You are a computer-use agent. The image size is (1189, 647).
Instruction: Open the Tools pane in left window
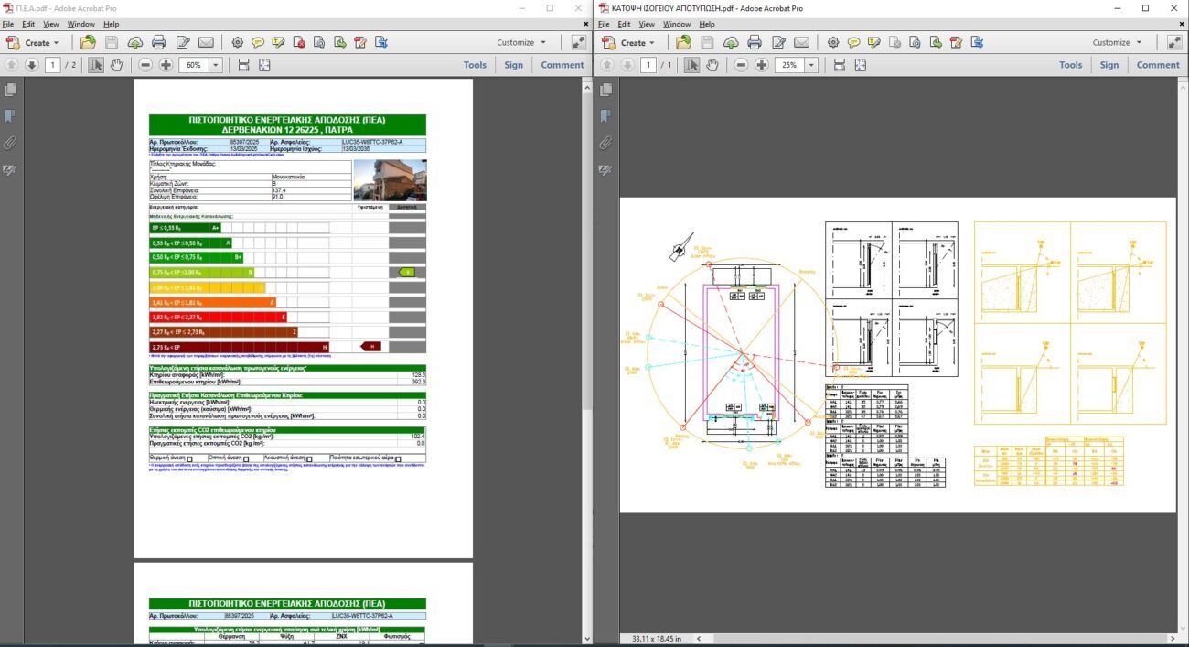475,65
